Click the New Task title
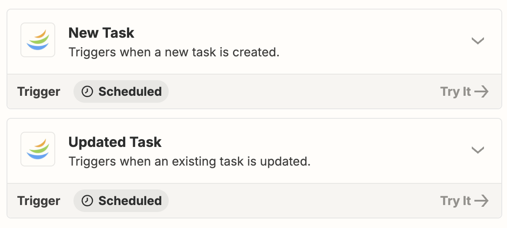The width and height of the screenshot is (507, 228). point(101,33)
